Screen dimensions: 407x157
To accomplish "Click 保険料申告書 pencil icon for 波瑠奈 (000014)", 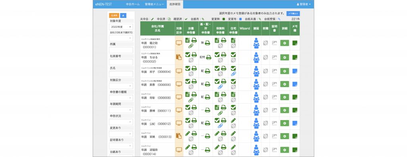I will 217,147.
